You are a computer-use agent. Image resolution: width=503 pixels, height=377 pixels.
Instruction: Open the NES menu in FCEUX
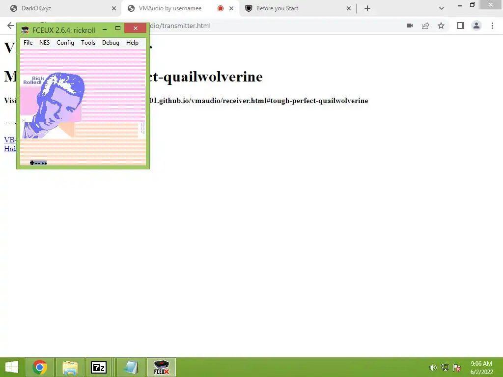coord(44,43)
